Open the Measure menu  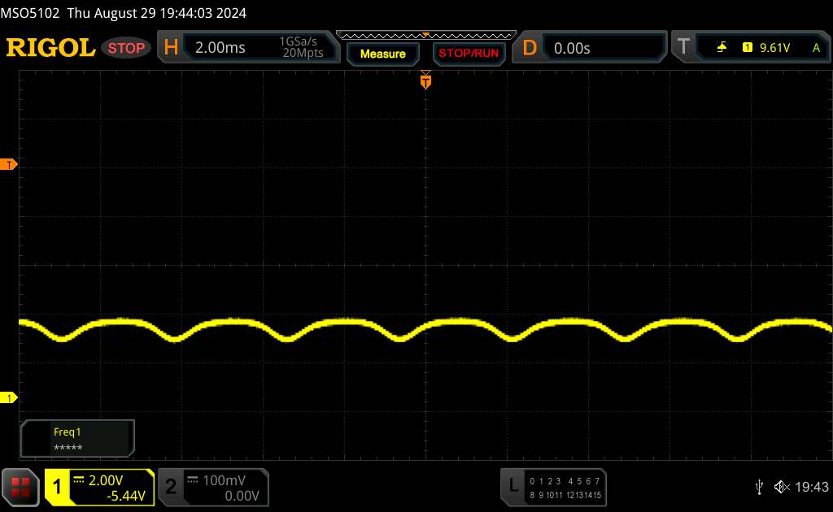coord(382,54)
